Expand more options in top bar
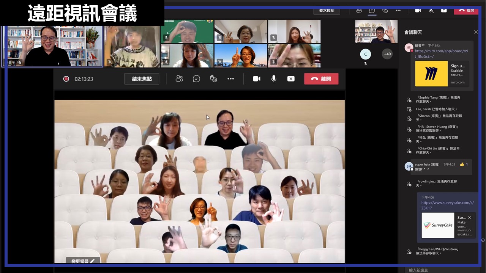The image size is (486, 273). point(398,10)
